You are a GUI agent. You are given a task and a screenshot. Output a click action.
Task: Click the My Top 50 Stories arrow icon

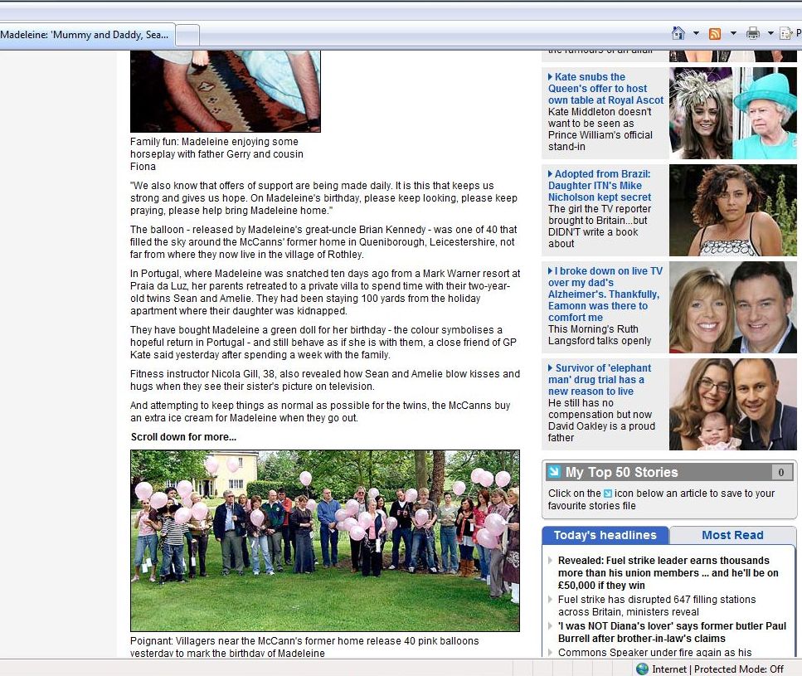coord(553,473)
